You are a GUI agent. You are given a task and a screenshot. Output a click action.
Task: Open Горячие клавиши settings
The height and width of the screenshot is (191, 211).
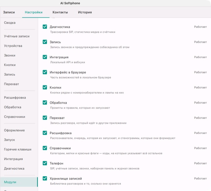coord(17,149)
